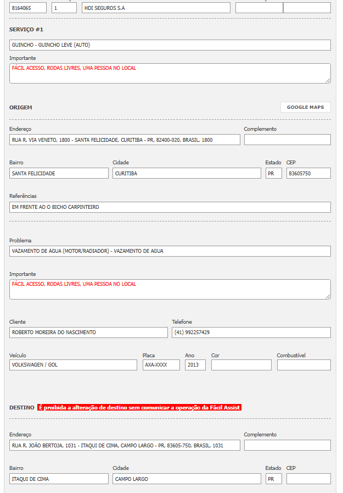This screenshot has height=493, width=343.
Task: Click the Referências field
Action: 170,207
